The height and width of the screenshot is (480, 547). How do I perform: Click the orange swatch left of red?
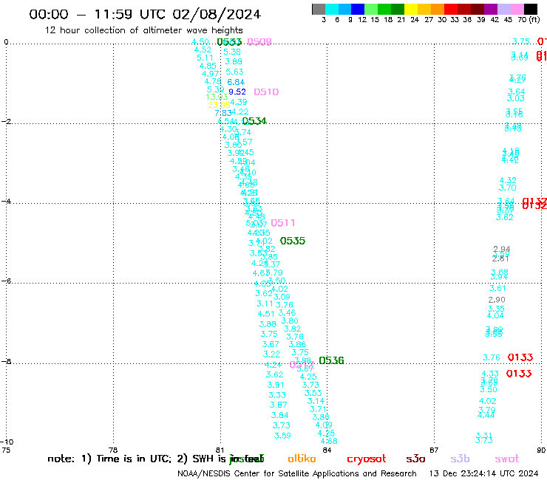click(x=438, y=9)
